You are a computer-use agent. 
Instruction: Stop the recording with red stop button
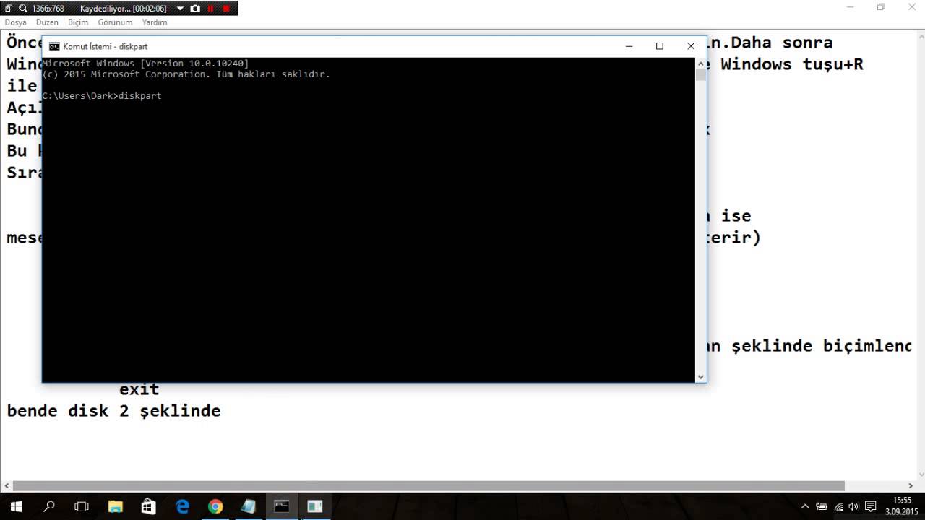point(226,9)
